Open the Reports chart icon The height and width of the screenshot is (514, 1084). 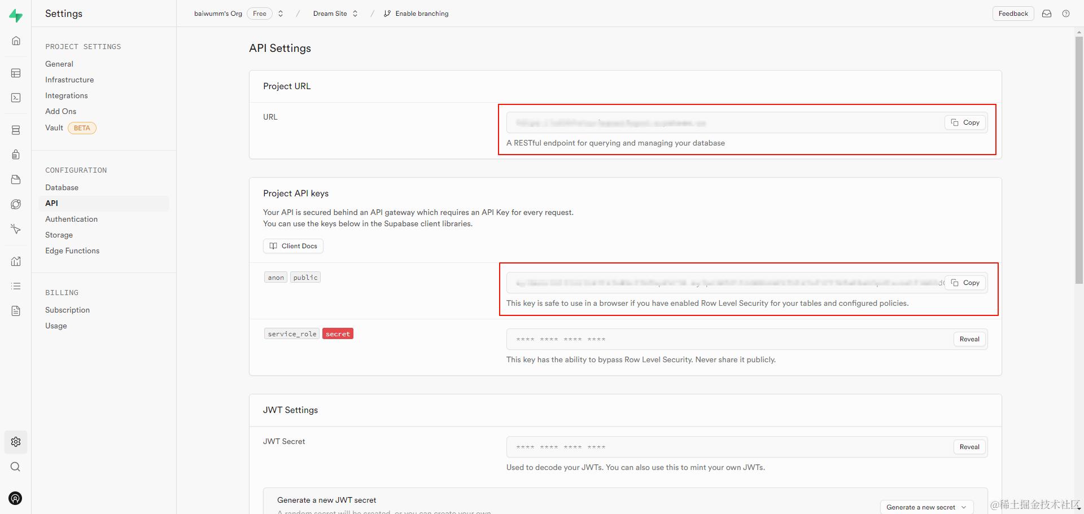coord(16,261)
